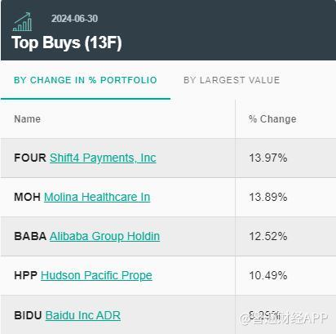This screenshot has height=334, width=336.
Task: Click the 12.52% change value
Action: click(x=268, y=236)
